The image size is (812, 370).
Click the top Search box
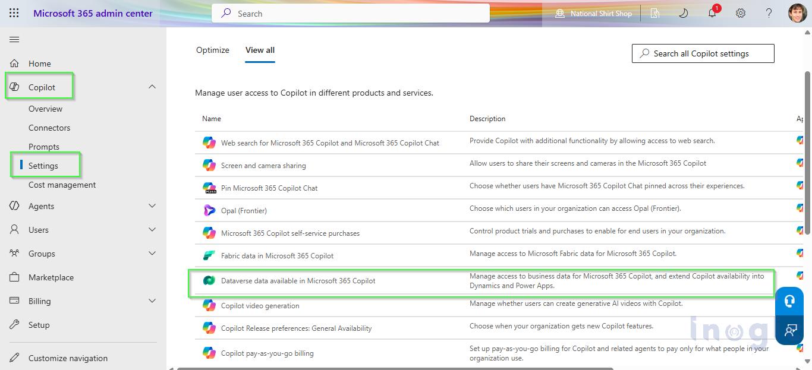click(351, 13)
